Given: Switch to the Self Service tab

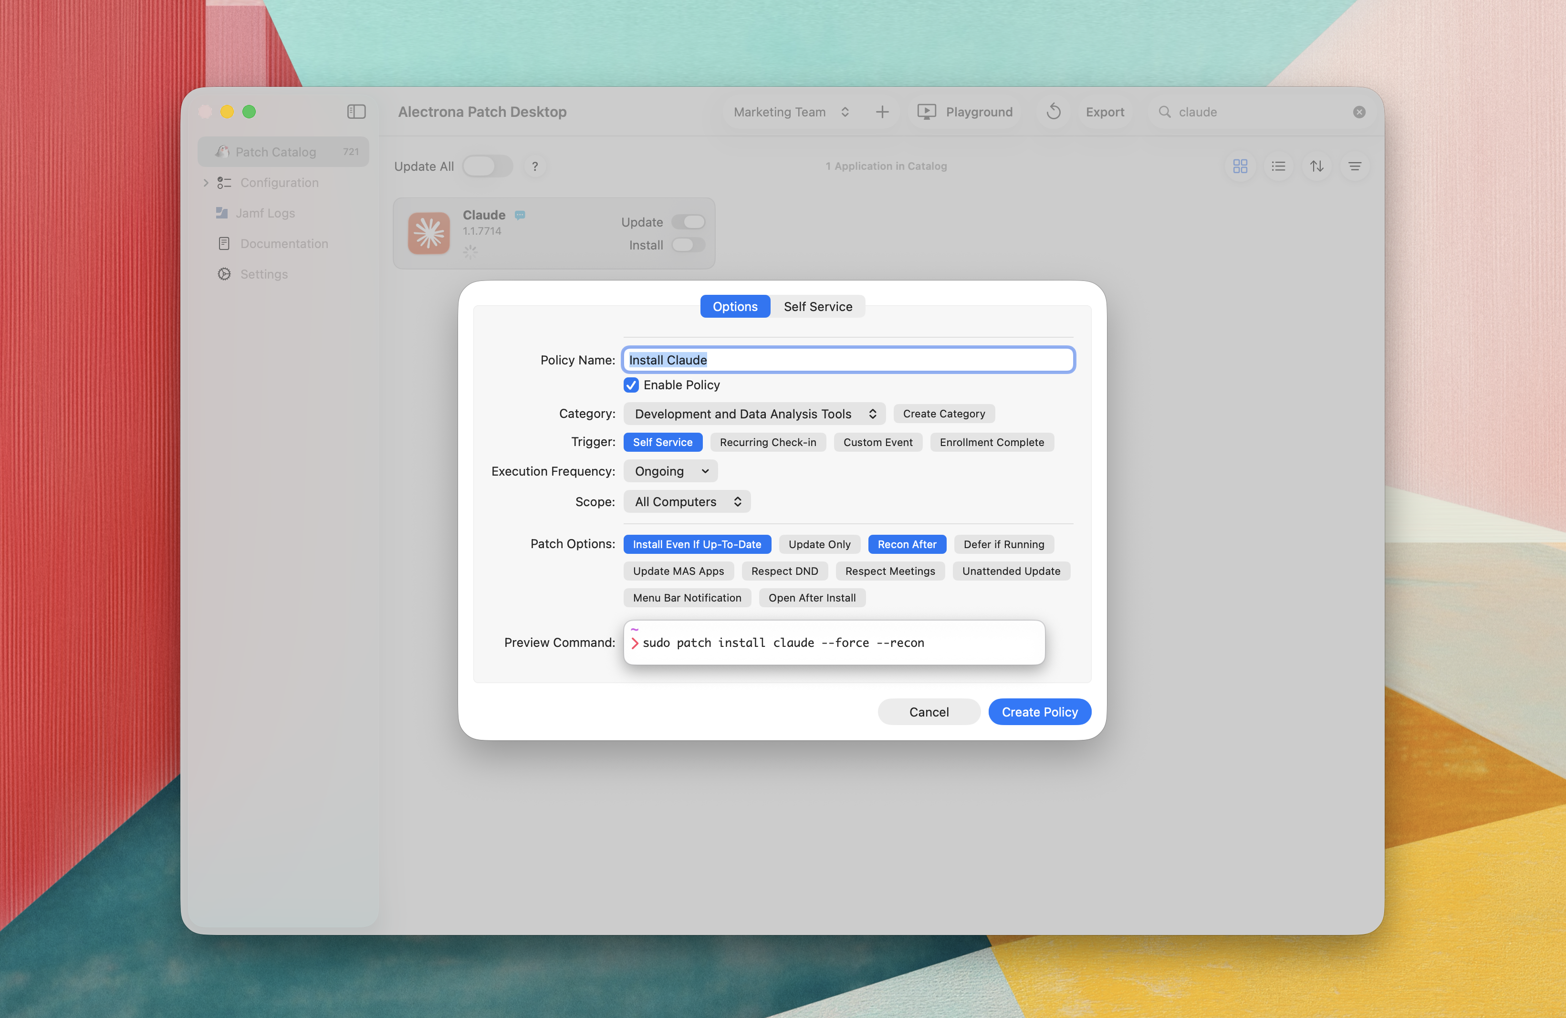Looking at the screenshot, I should pos(817,306).
